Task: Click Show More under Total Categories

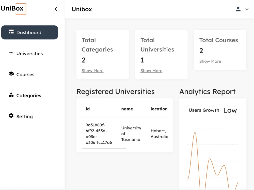Action: tap(92, 70)
